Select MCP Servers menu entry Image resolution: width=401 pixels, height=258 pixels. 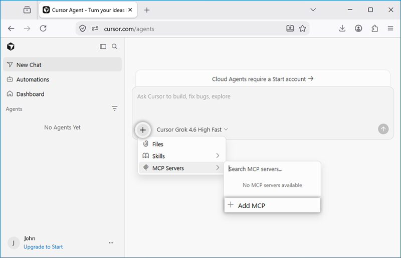pyautogui.click(x=182, y=168)
